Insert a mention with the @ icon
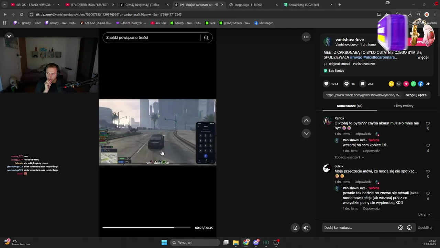The width and height of the screenshot is (440, 248). click(x=400, y=227)
